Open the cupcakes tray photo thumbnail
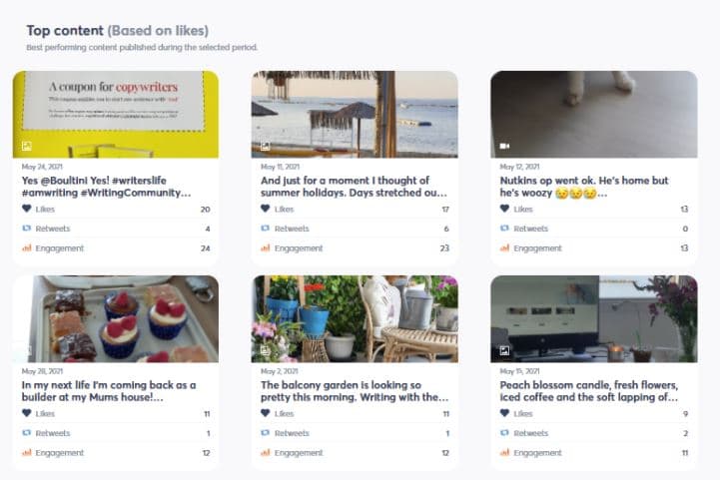 [x=116, y=318]
